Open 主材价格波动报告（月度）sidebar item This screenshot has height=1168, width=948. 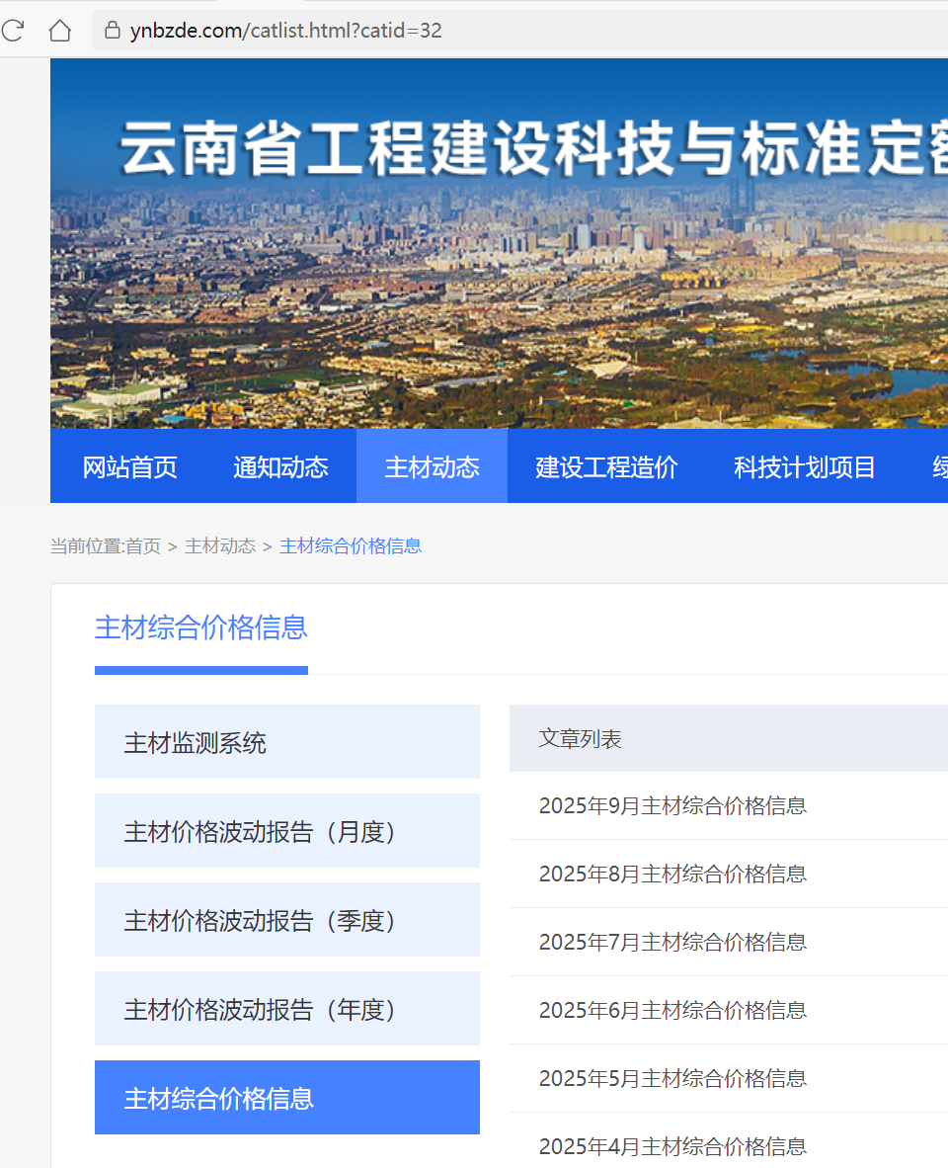point(287,831)
